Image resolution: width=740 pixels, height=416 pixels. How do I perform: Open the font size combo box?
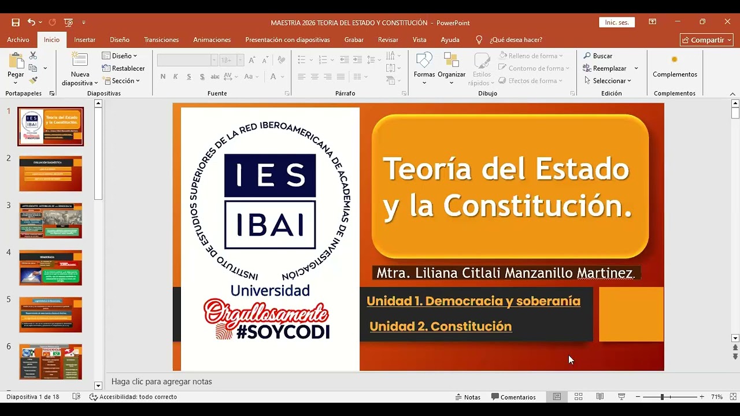click(232, 60)
